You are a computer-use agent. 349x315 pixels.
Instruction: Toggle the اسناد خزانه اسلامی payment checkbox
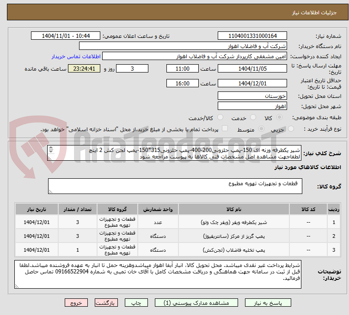(x=225, y=128)
